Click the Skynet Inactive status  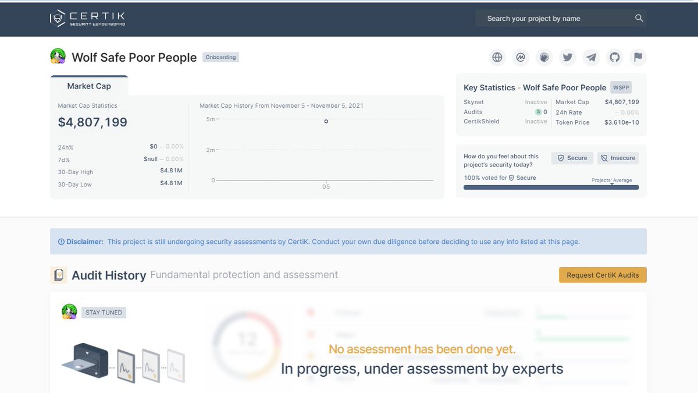click(x=536, y=102)
